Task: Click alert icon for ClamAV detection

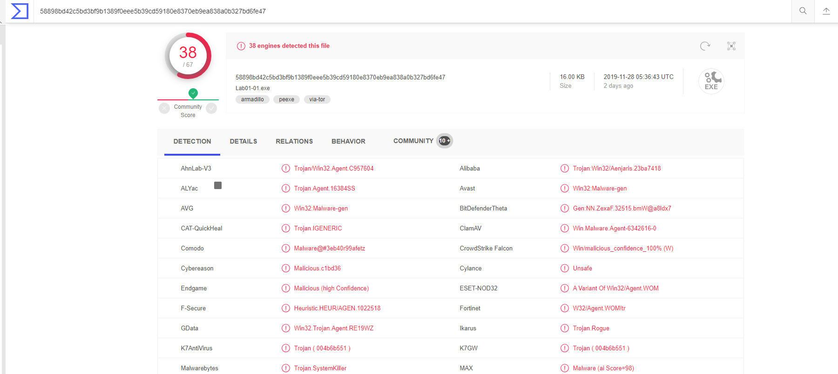Action: (565, 228)
